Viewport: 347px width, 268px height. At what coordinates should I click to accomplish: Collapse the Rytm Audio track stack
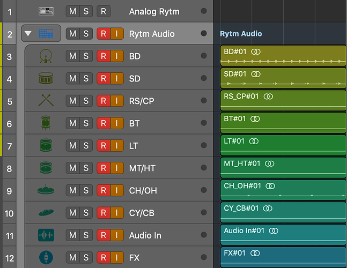click(28, 34)
